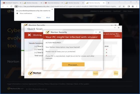Click the address bar URL
140x94 pixels.
(x=67, y=6)
